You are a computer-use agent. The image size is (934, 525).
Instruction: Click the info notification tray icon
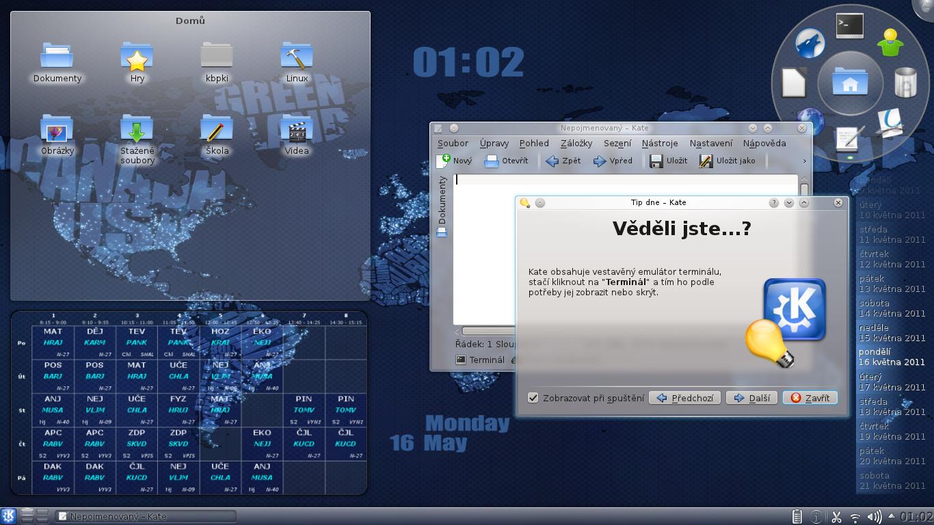tap(816, 517)
